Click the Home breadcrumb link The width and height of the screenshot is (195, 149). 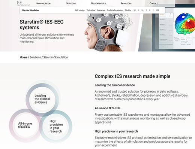tap(24, 57)
